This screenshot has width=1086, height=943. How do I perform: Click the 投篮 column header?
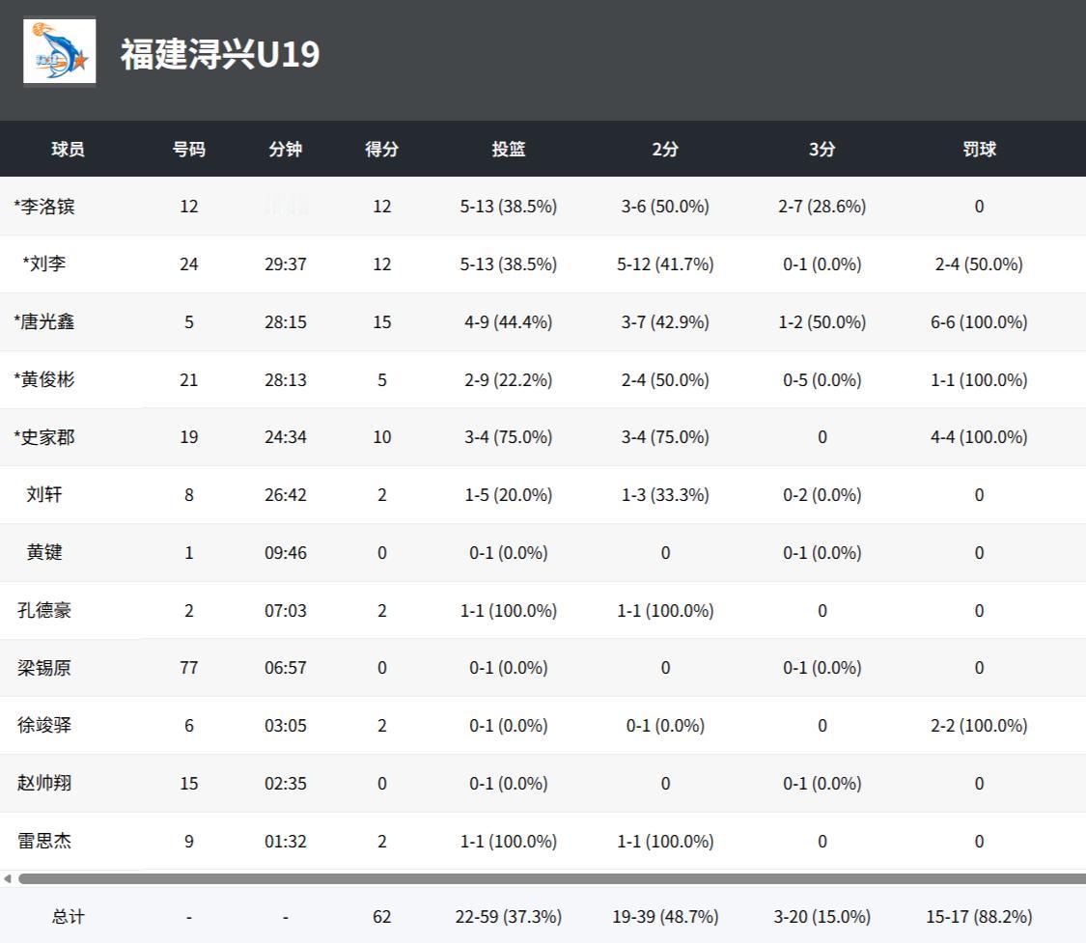click(x=509, y=149)
